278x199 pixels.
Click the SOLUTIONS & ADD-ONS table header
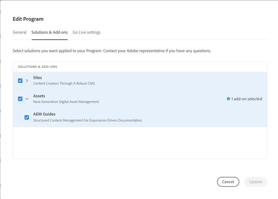pos(37,67)
